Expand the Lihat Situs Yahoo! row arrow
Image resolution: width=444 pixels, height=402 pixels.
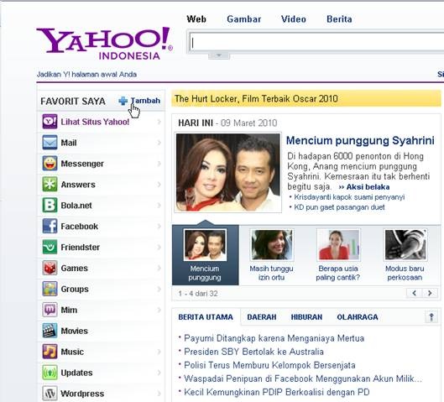point(159,122)
